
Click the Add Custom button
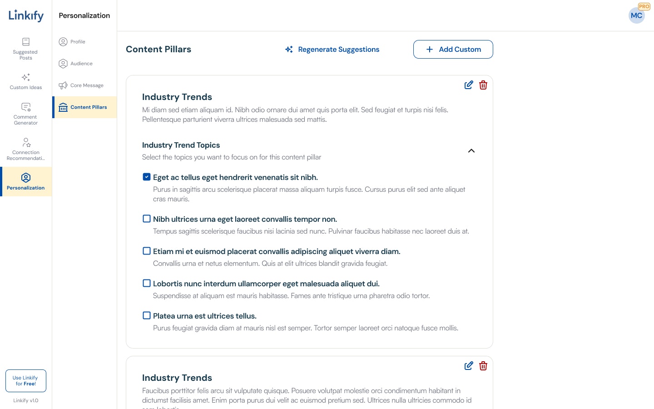pyautogui.click(x=453, y=50)
